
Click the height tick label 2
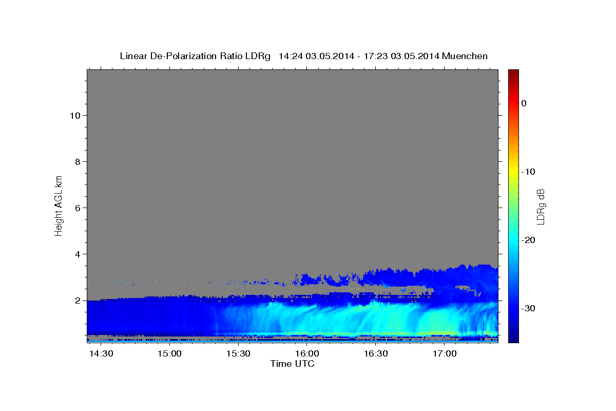[x=78, y=301]
